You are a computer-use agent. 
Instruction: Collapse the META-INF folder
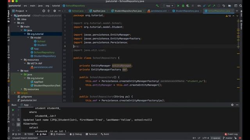(25, 63)
